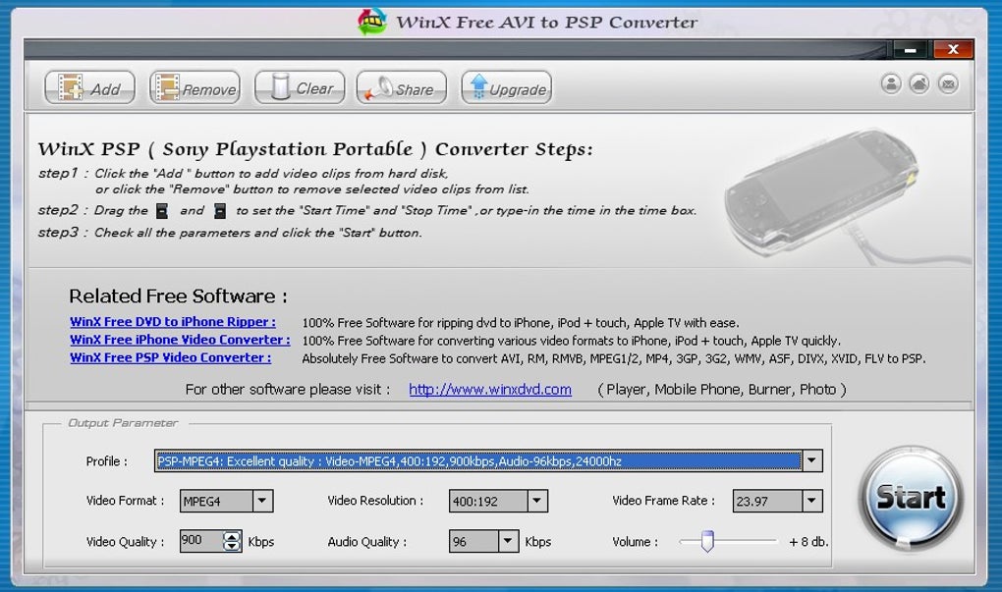Click the big Start button

pyautogui.click(x=911, y=498)
